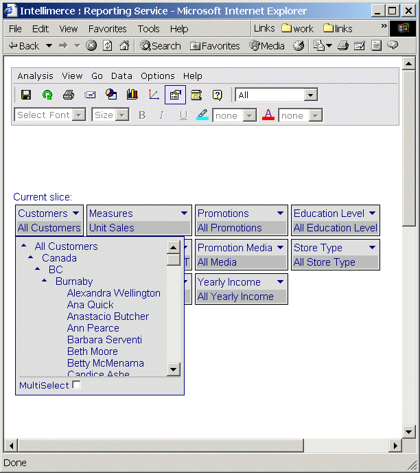Click the browser Edit page icon
The image size is (420, 473).
(359, 45)
